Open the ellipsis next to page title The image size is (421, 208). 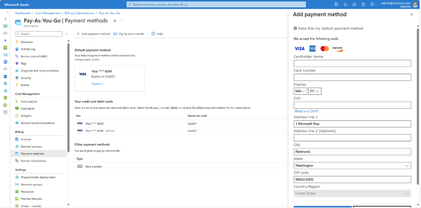[x=122, y=21]
